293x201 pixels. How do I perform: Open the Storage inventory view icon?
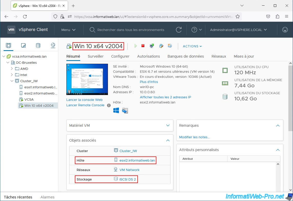[38, 46]
